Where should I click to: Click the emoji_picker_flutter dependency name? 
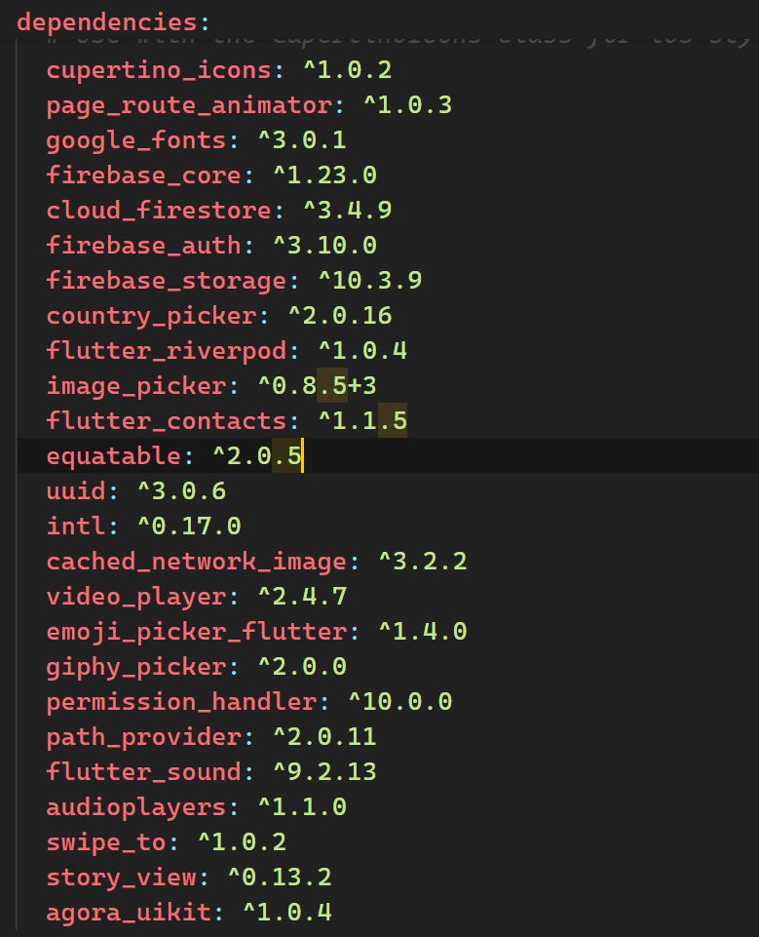pyautogui.click(x=197, y=632)
